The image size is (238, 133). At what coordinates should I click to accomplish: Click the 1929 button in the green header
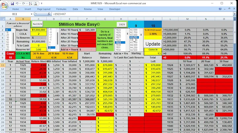[x=122, y=24]
